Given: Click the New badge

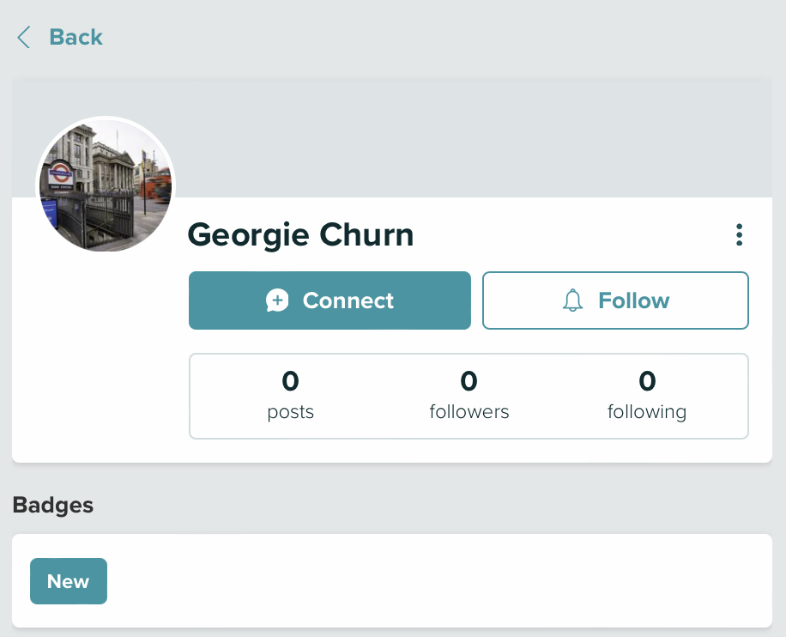Looking at the screenshot, I should click(69, 581).
